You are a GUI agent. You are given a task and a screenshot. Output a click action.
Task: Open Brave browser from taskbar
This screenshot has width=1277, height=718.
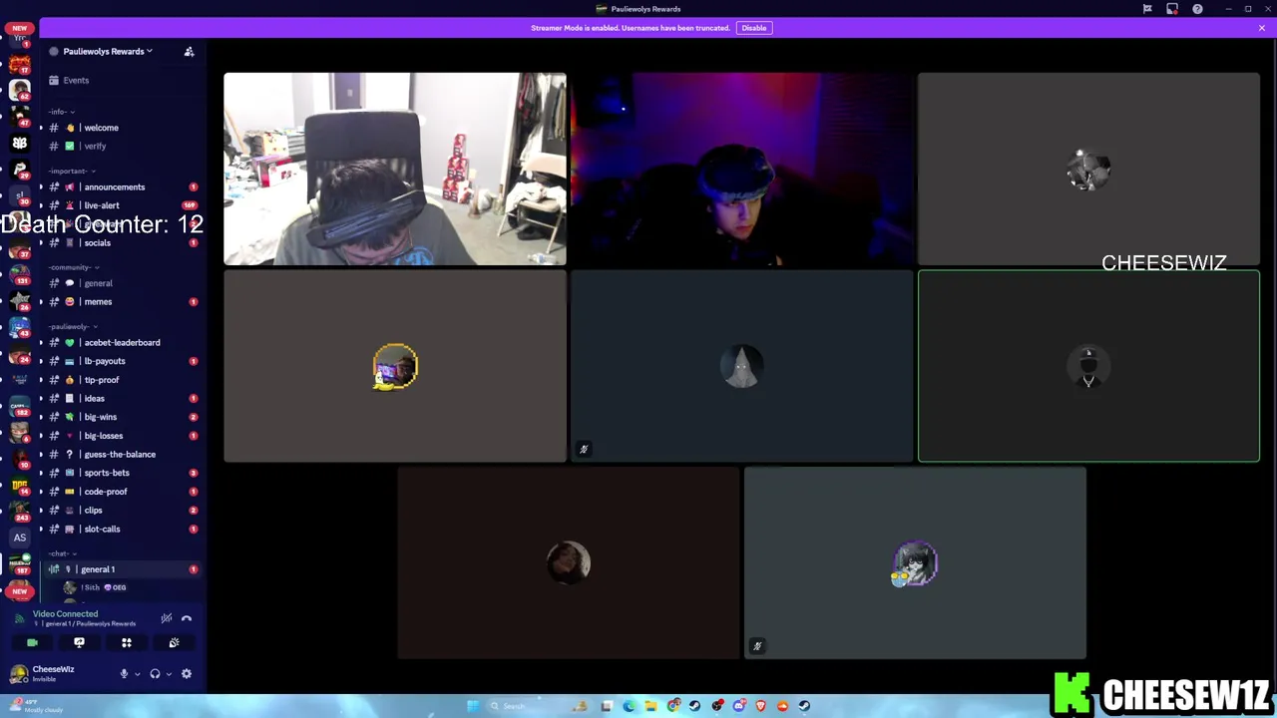[761, 706]
